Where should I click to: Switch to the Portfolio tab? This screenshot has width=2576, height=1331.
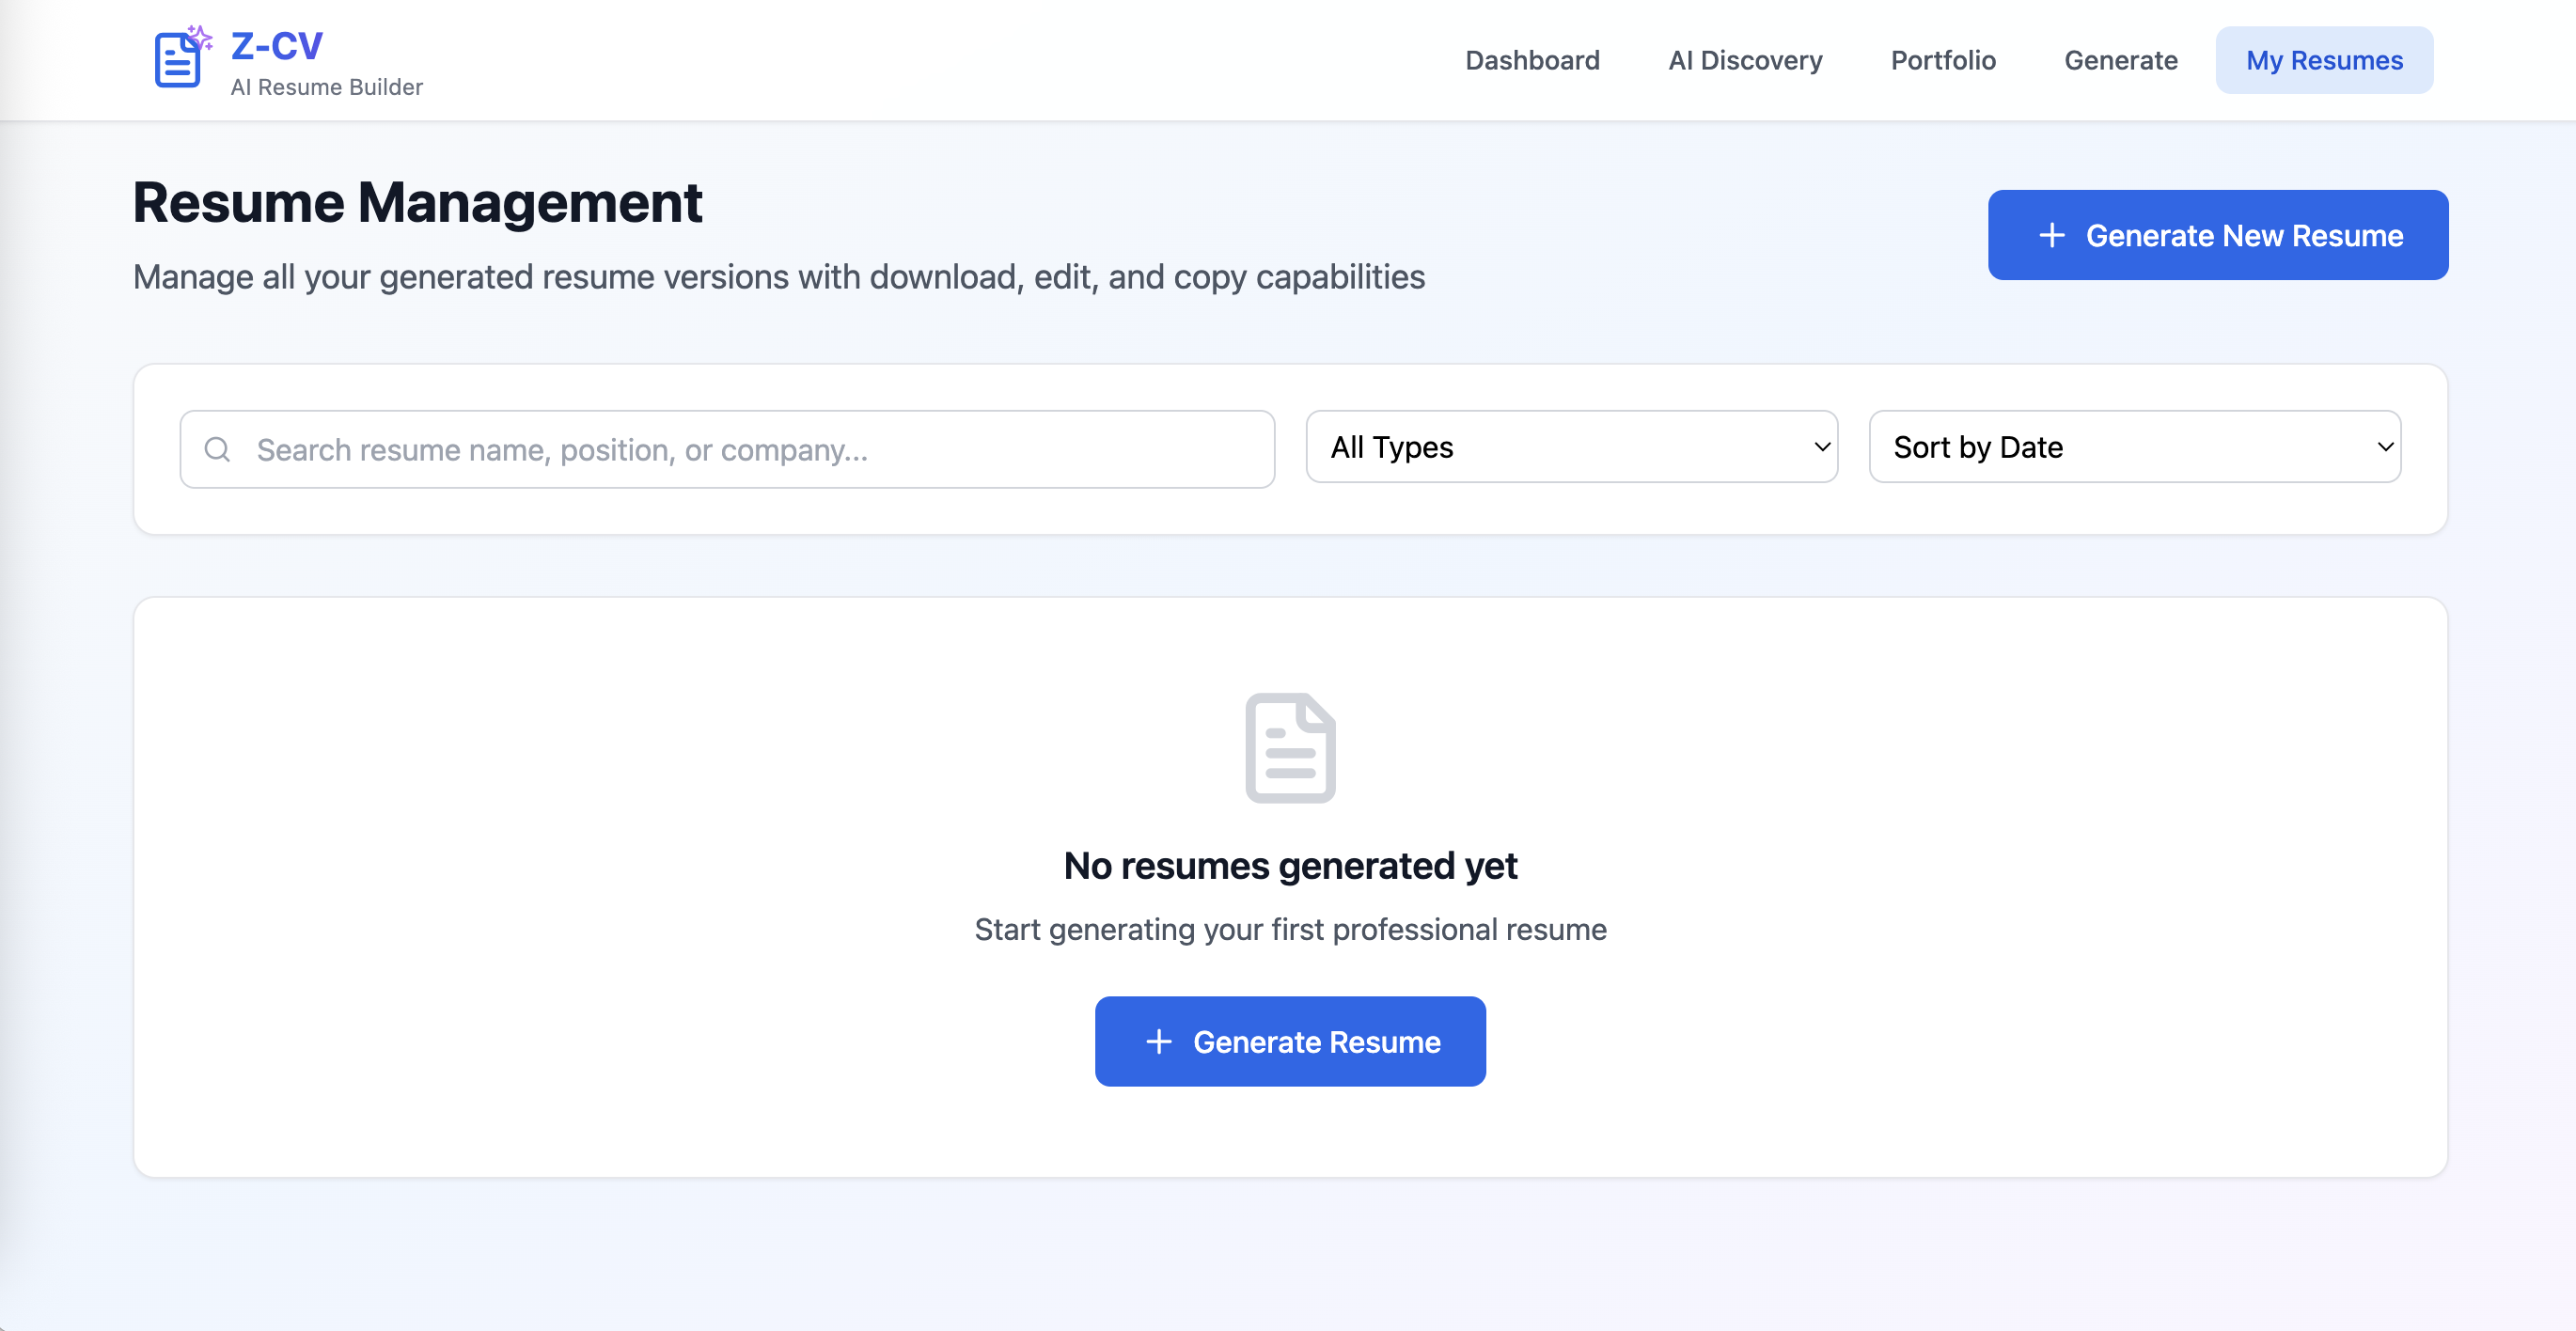(x=1942, y=60)
